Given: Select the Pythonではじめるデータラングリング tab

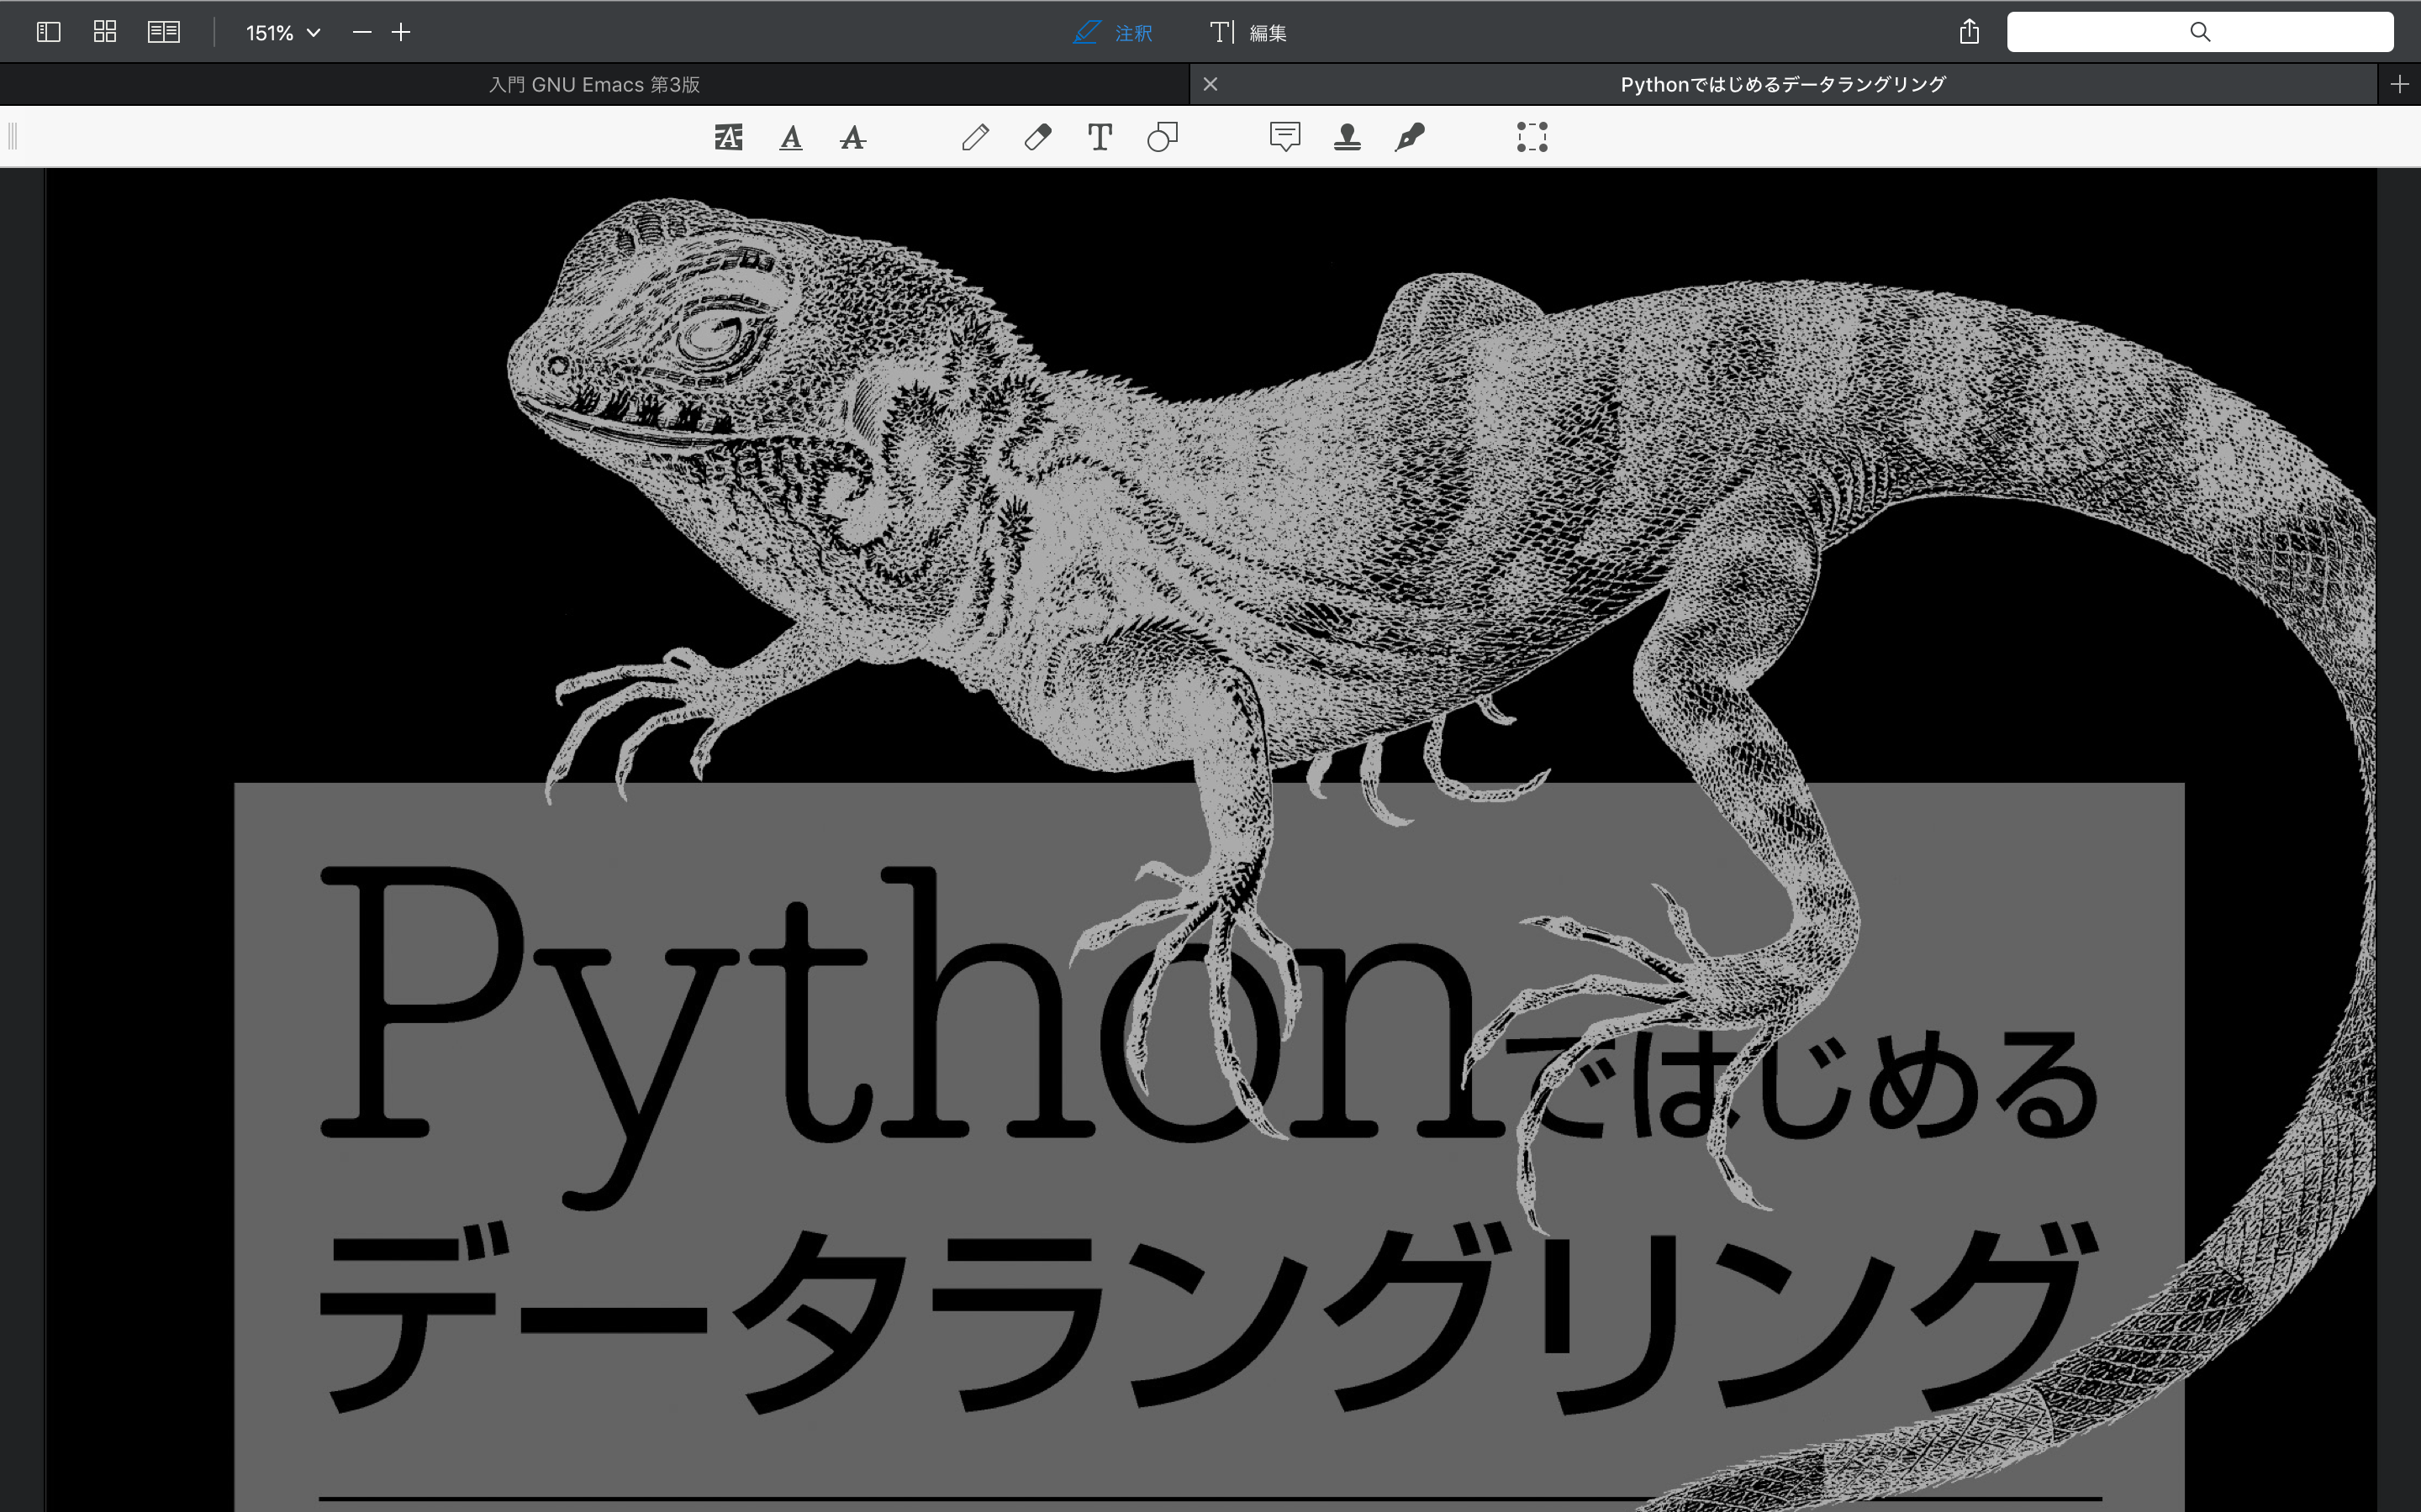Looking at the screenshot, I should pyautogui.click(x=1783, y=84).
